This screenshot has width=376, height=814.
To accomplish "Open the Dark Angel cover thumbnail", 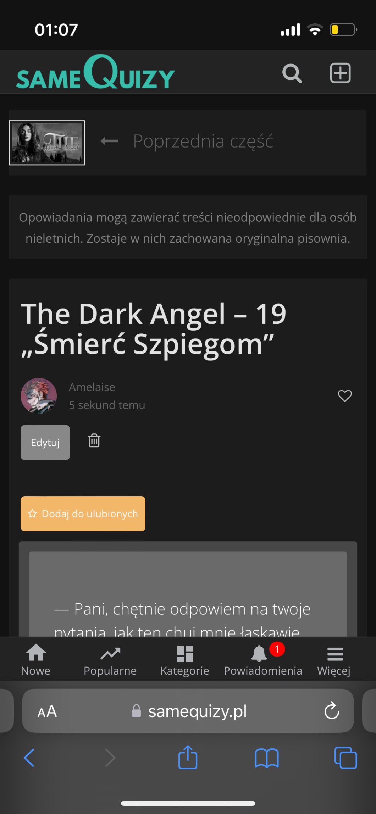I will coord(47,143).
